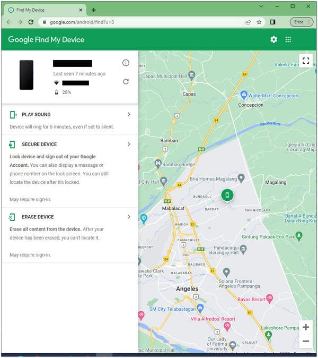Click the Bayas Resort map pin

(270, 299)
